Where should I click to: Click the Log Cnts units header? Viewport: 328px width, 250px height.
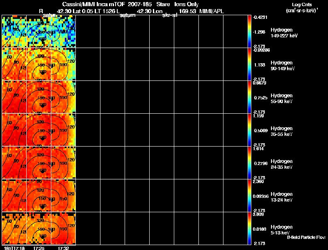pyautogui.click(x=302, y=7)
